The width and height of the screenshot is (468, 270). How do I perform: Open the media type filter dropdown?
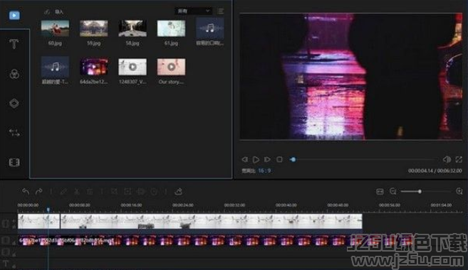pyautogui.click(x=193, y=11)
